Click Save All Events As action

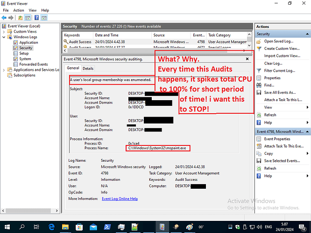(280, 93)
